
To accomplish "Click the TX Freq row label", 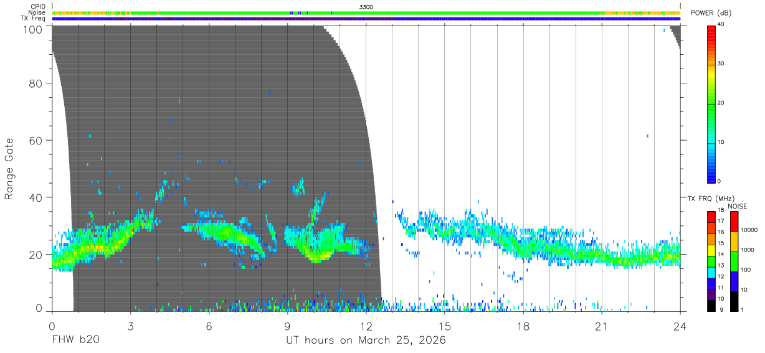I will point(34,18).
